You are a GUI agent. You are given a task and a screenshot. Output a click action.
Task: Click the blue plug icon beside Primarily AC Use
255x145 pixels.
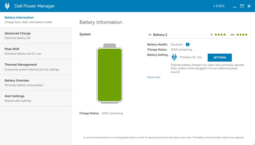(x=174, y=57)
